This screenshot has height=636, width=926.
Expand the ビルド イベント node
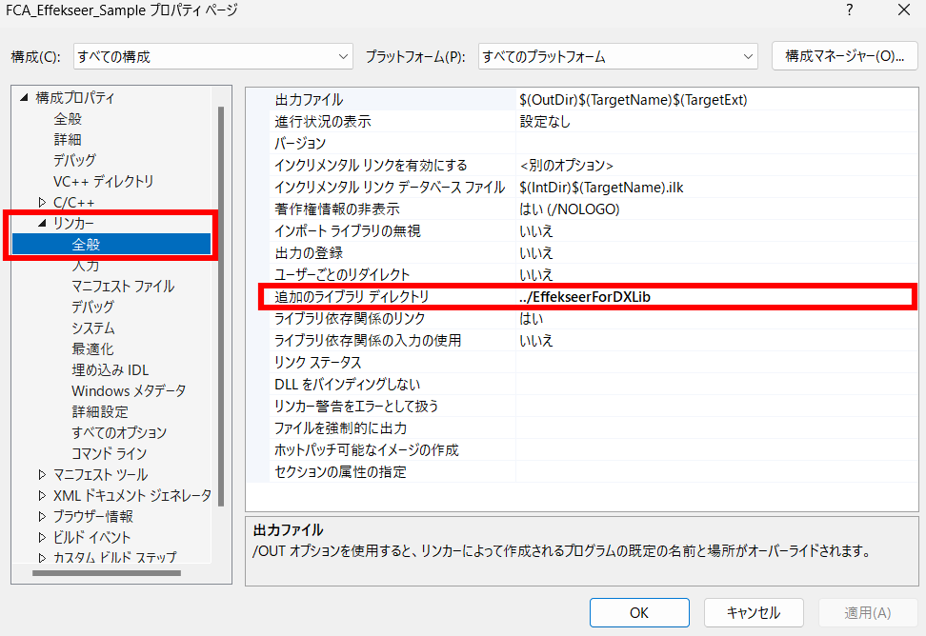click(x=41, y=536)
